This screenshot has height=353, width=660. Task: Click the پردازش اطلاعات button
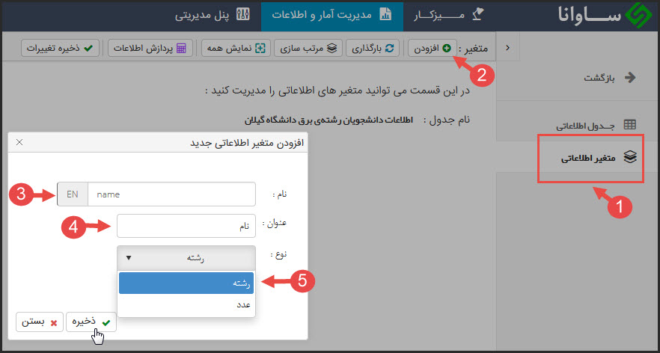click(150, 49)
